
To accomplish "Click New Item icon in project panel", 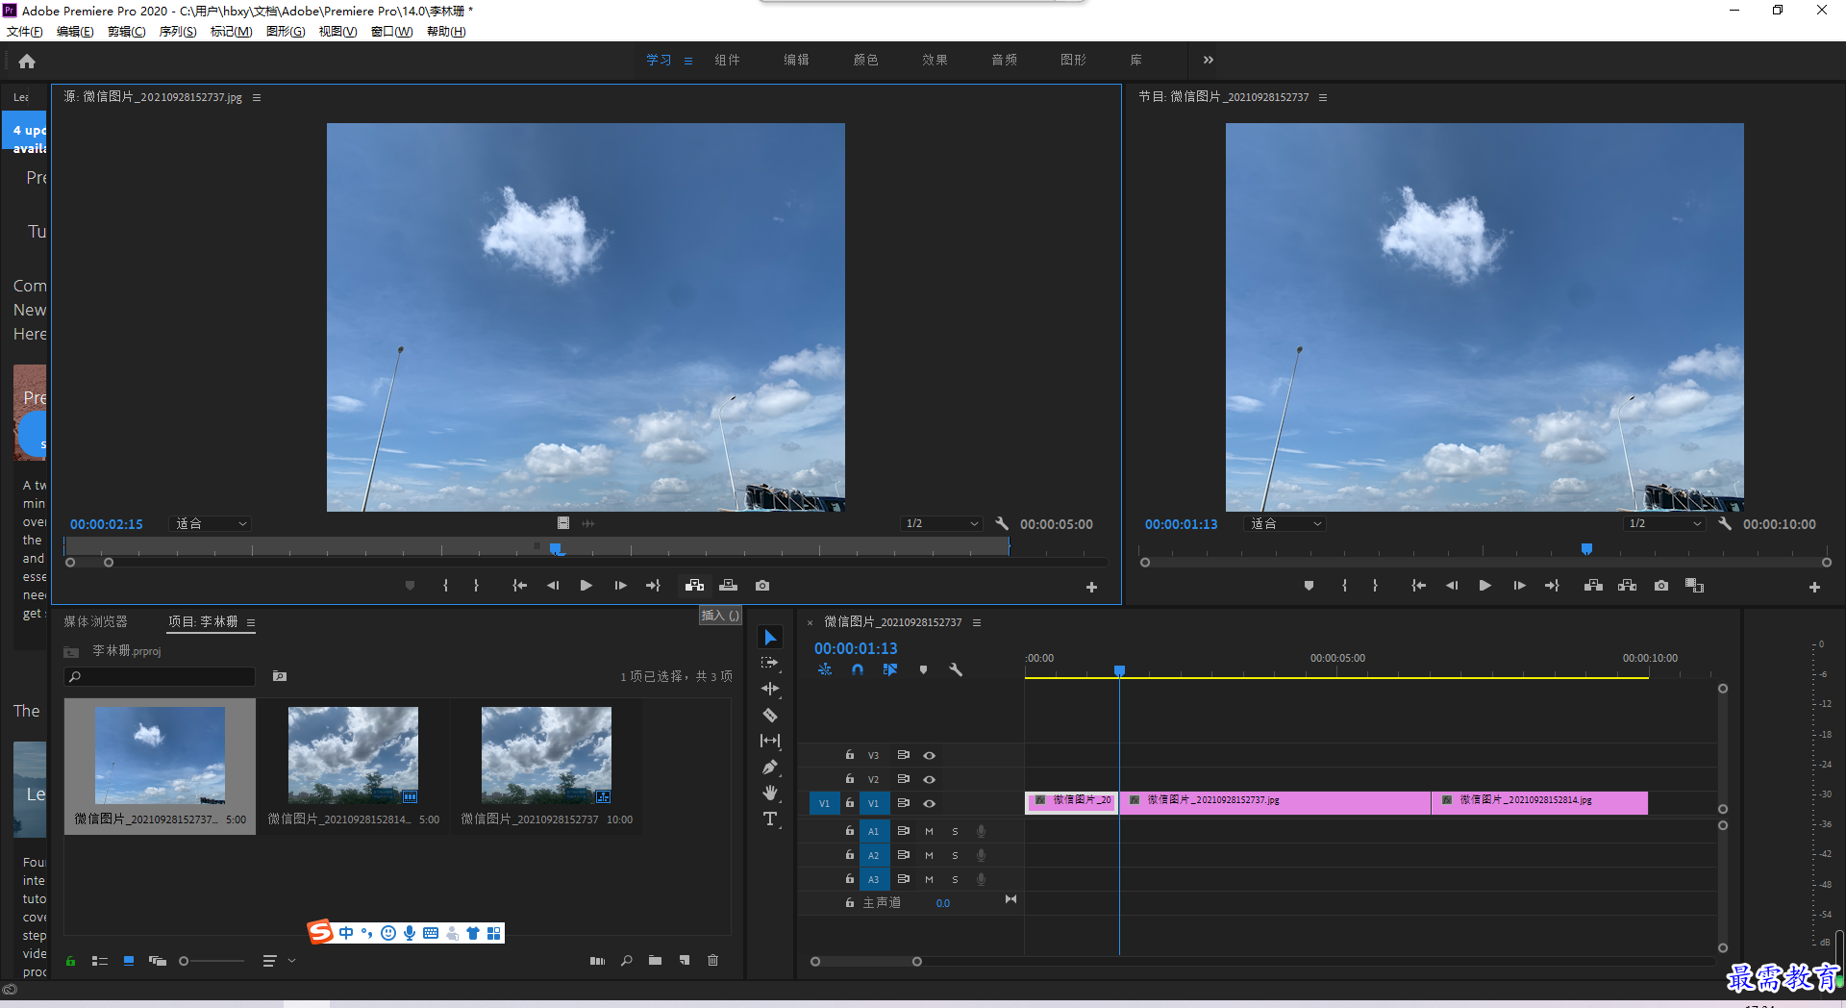I will 685,960.
